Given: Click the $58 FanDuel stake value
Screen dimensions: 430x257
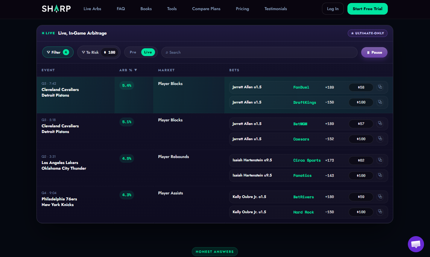Looking at the screenshot, I should [361, 87].
